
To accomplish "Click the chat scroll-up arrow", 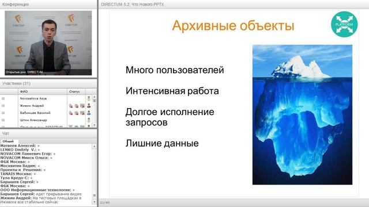I will (x=95, y=146).
